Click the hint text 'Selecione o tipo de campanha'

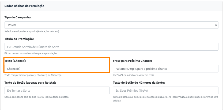pos(32,31)
